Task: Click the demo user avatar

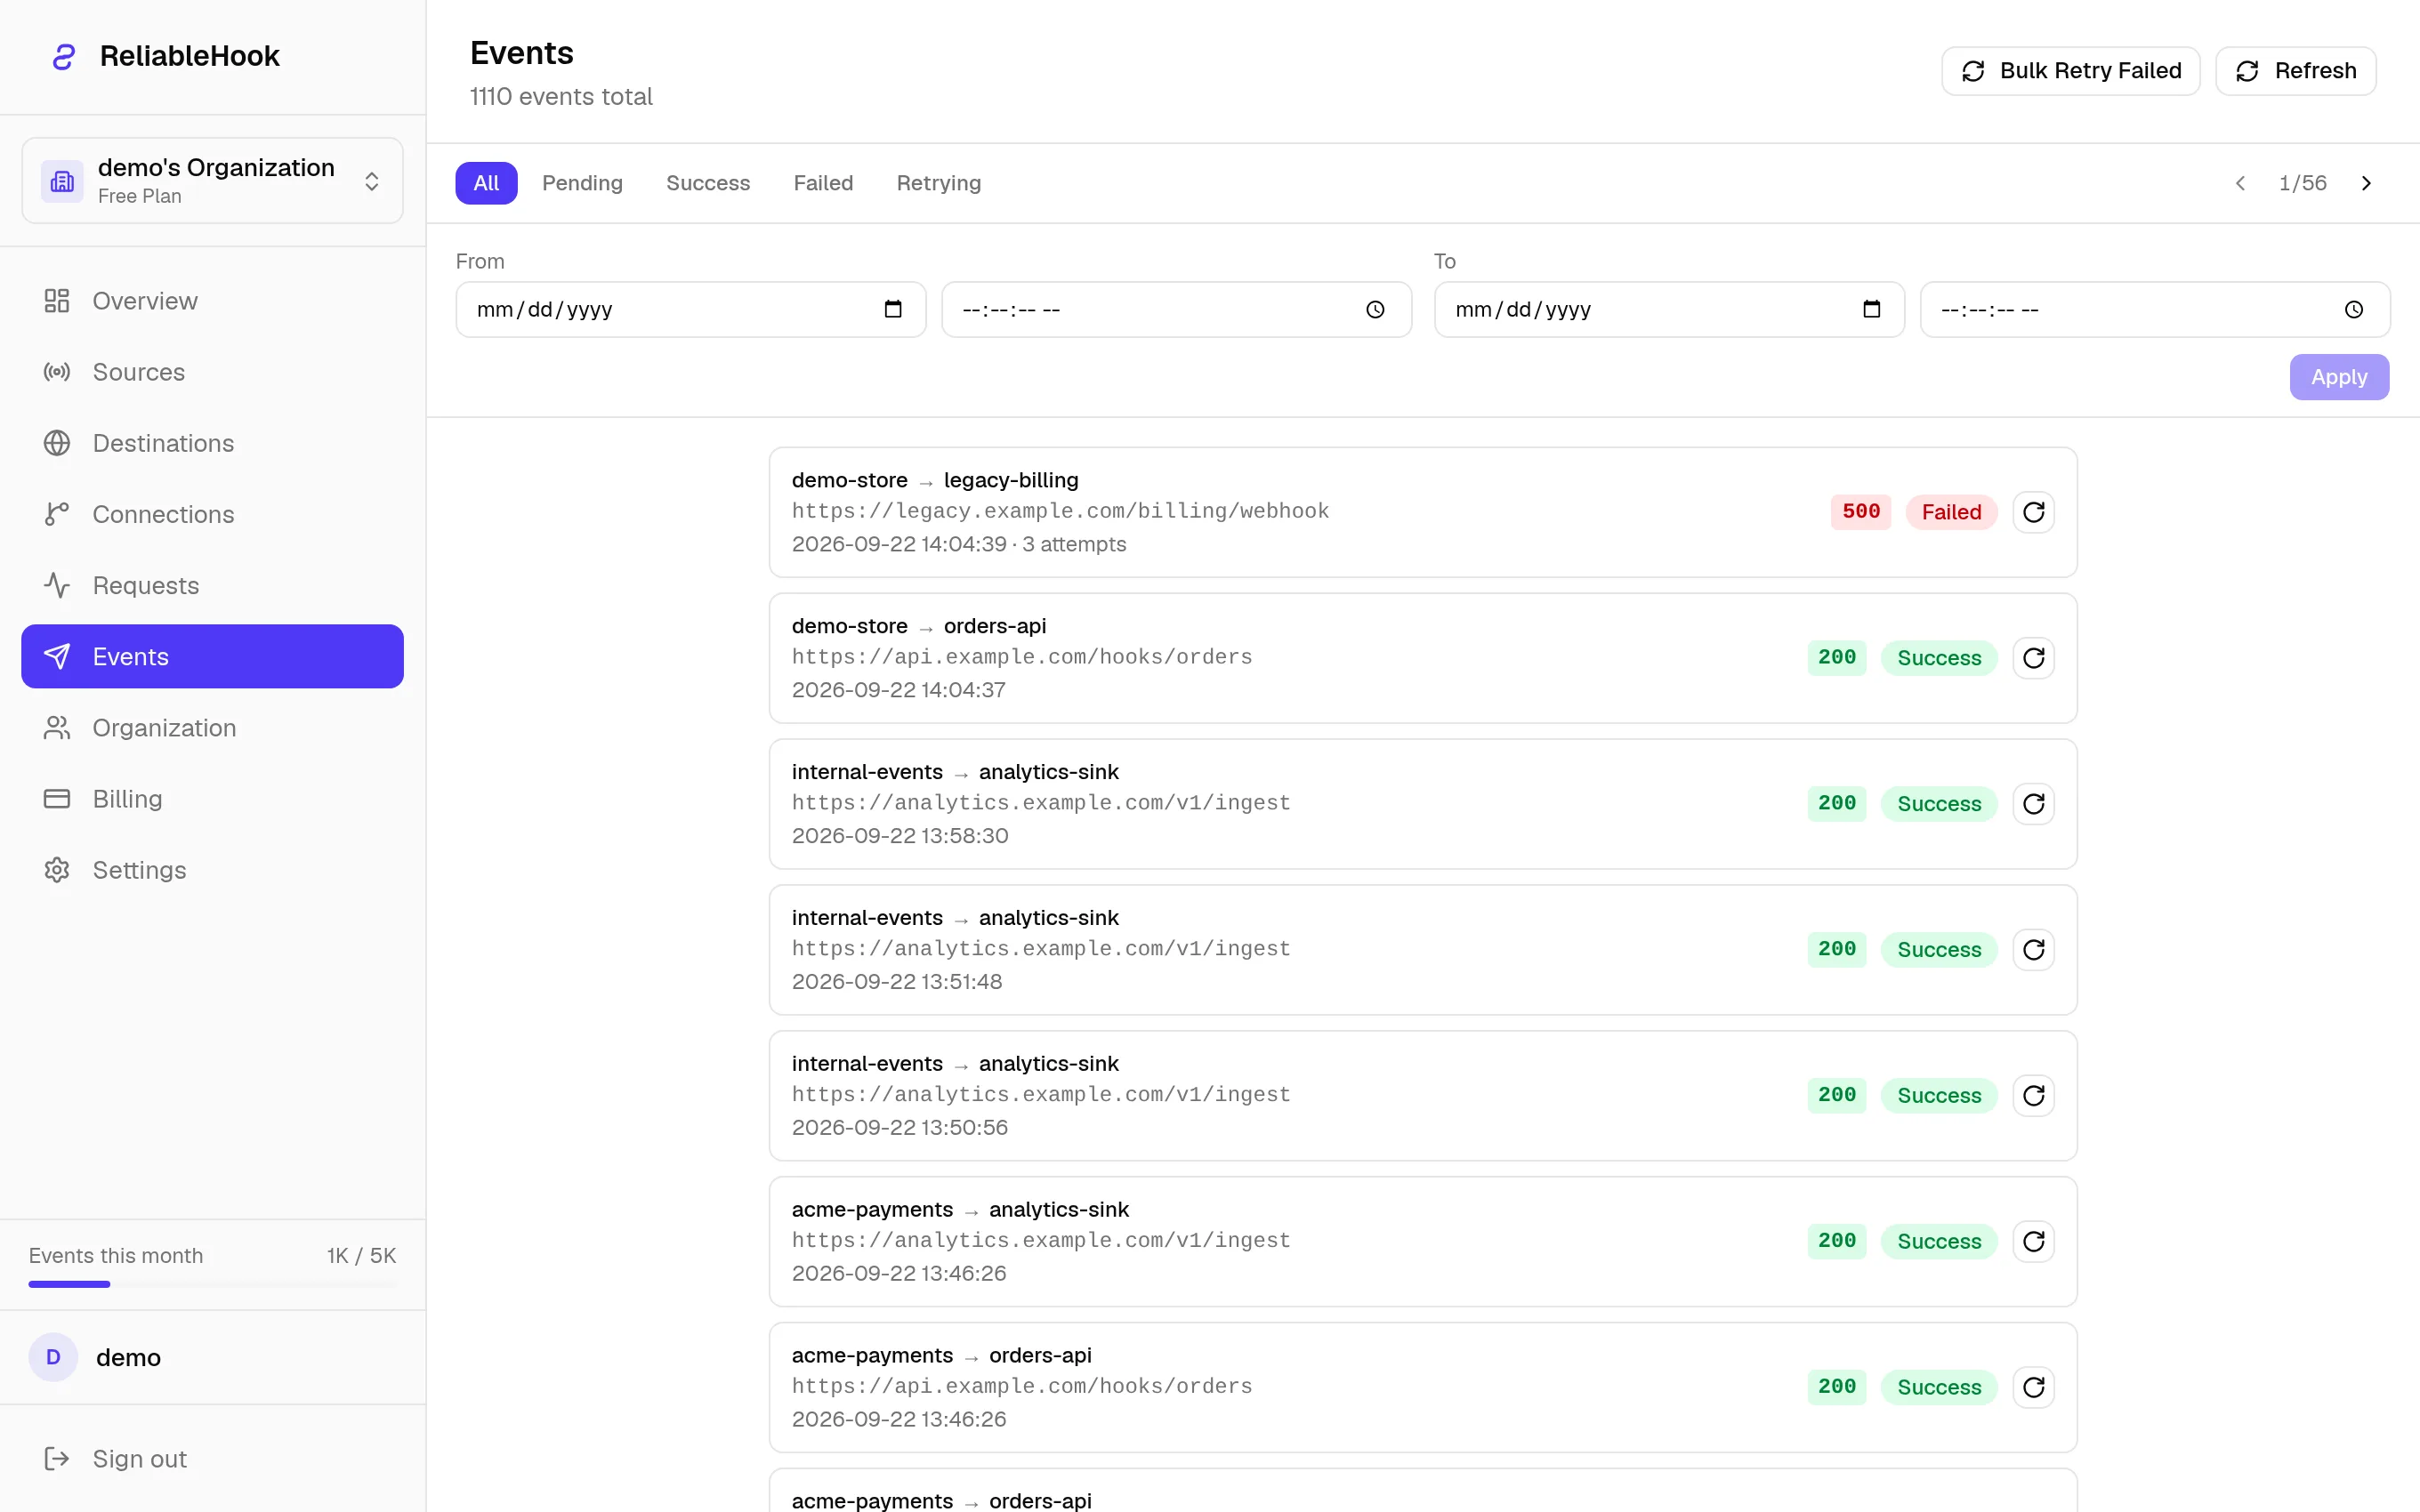Action: (x=53, y=1357)
